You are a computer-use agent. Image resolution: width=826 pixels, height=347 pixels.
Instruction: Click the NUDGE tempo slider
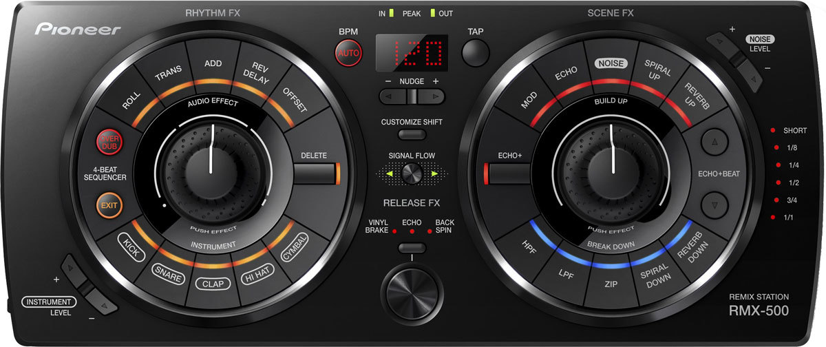click(411, 97)
